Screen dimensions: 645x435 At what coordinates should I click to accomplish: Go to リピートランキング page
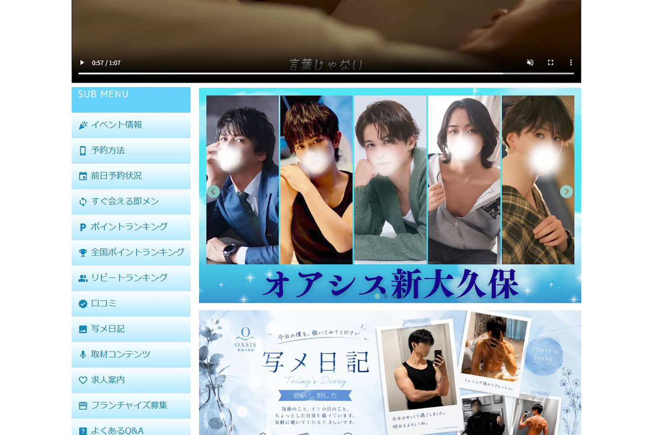click(131, 278)
